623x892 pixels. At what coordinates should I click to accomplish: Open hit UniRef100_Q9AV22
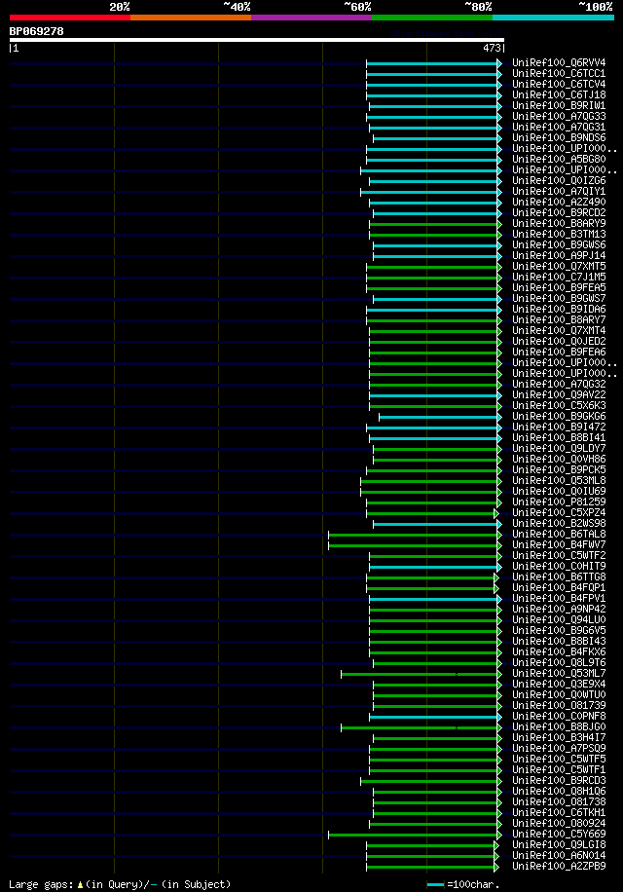(559, 394)
